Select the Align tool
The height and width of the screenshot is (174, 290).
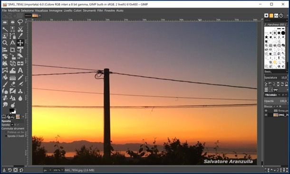(5, 50)
